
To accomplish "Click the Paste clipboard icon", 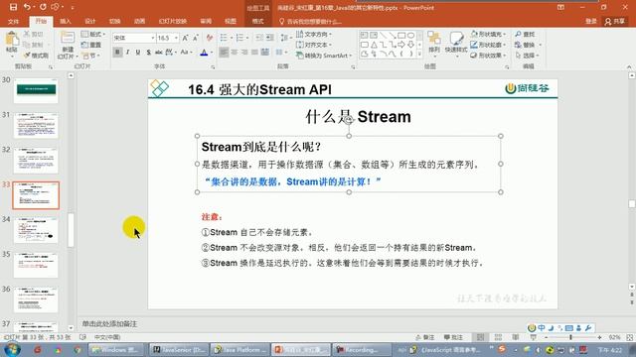I will [11, 40].
